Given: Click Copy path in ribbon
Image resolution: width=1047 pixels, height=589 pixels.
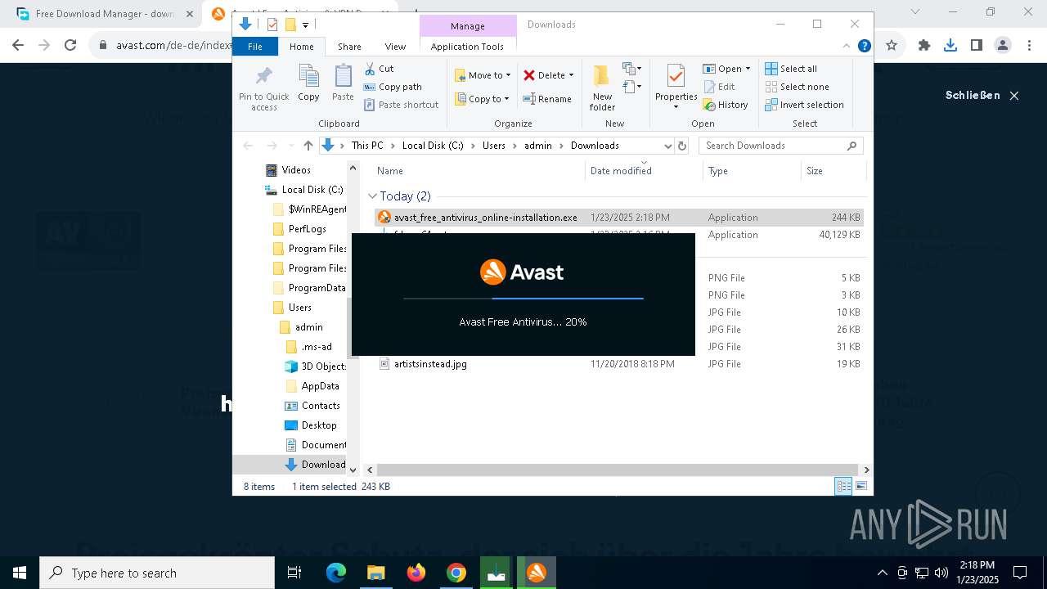Looking at the screenshot, I should [393, 87].
